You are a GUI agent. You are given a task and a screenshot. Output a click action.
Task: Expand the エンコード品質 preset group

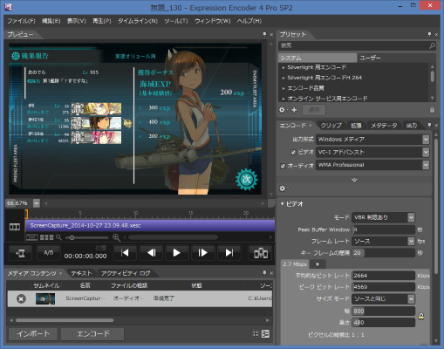point(283,88)
